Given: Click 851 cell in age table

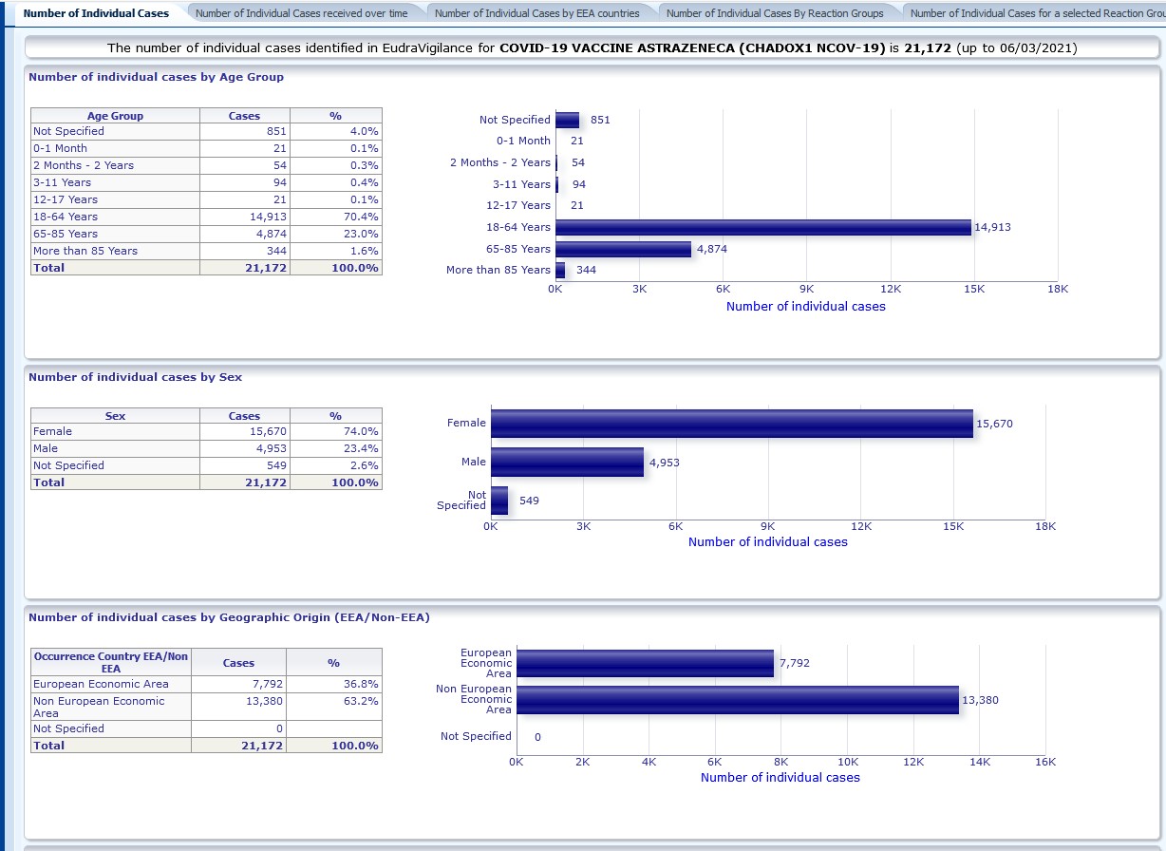Looking at the screenshot, I should point(245,131).
